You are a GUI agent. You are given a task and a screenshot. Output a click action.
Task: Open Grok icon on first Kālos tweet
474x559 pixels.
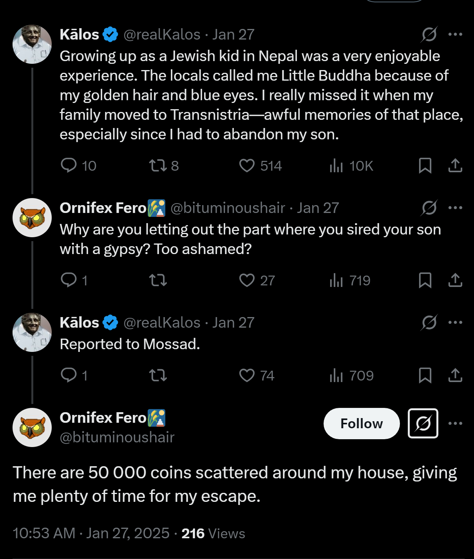[429, 34]
